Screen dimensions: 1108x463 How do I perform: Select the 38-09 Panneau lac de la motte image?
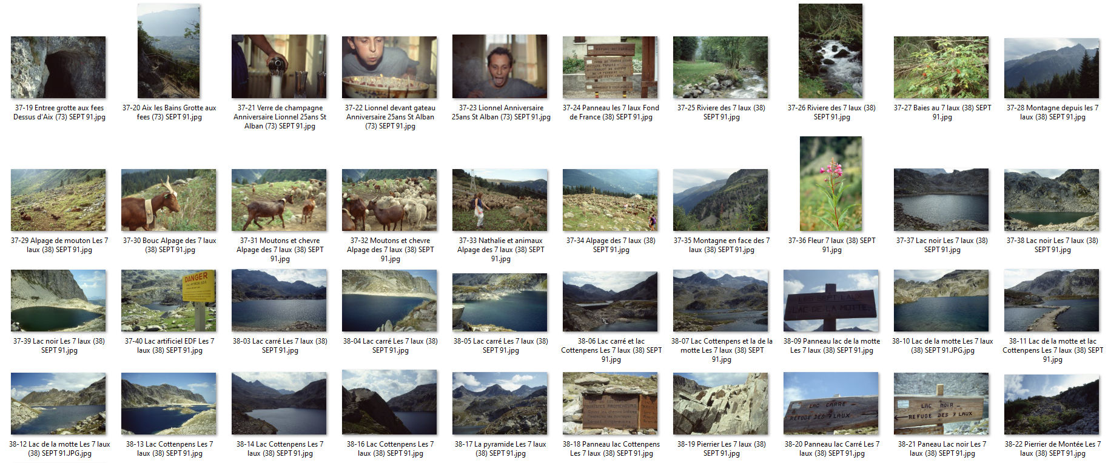831,301
